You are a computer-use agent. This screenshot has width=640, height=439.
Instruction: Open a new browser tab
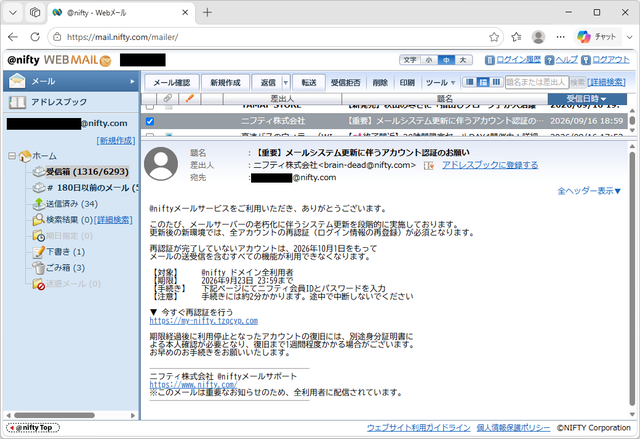pos(207,13)
